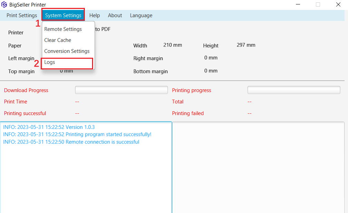Screen dimensions: 348x213
Task: Click the Printing progress label
Action: click(x=191, y=90)
